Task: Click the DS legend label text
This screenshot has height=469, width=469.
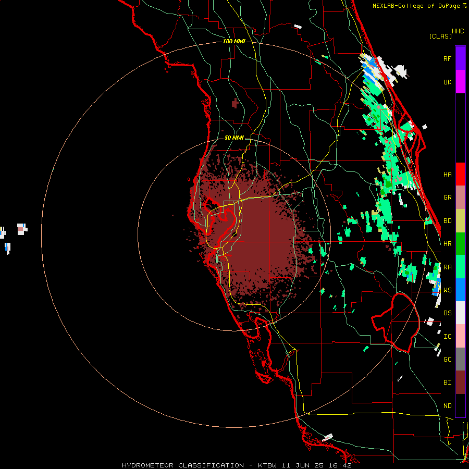Action: 447,313
